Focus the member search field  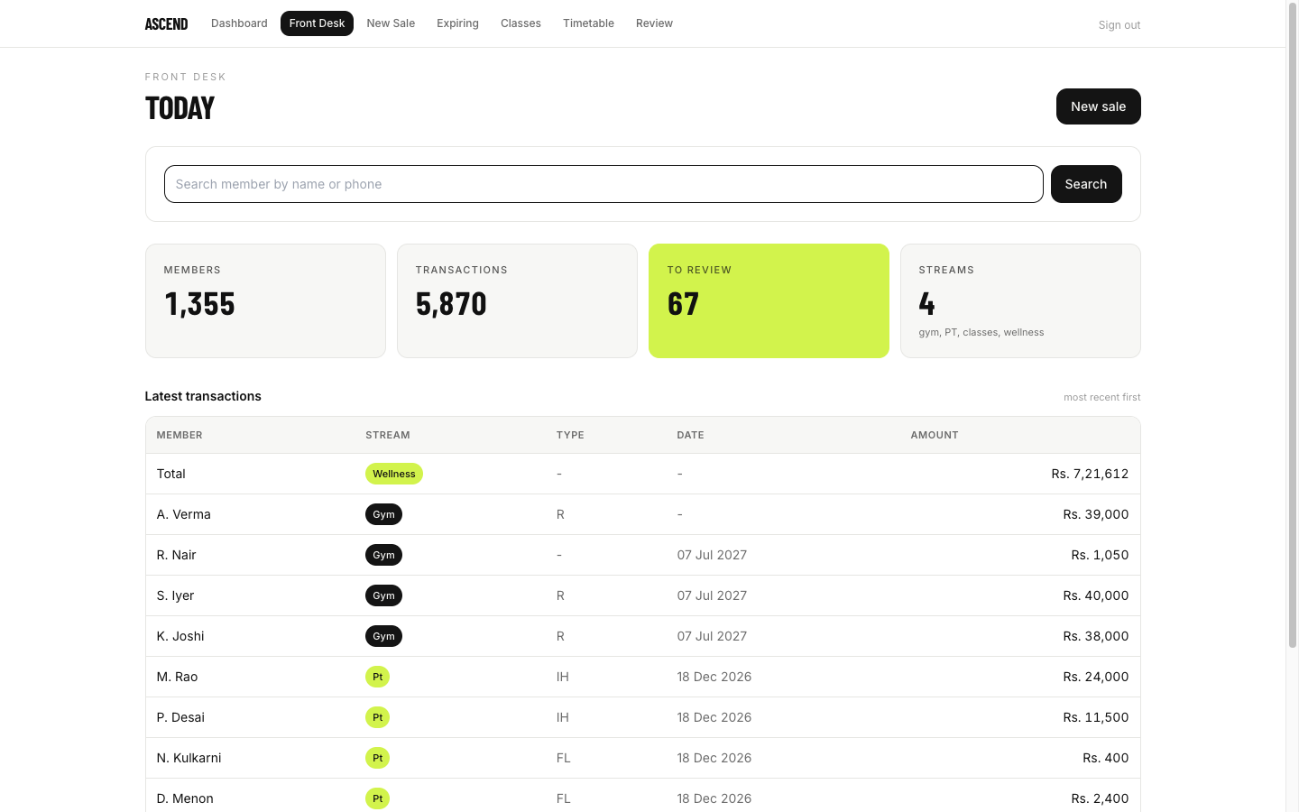[603, 184]
